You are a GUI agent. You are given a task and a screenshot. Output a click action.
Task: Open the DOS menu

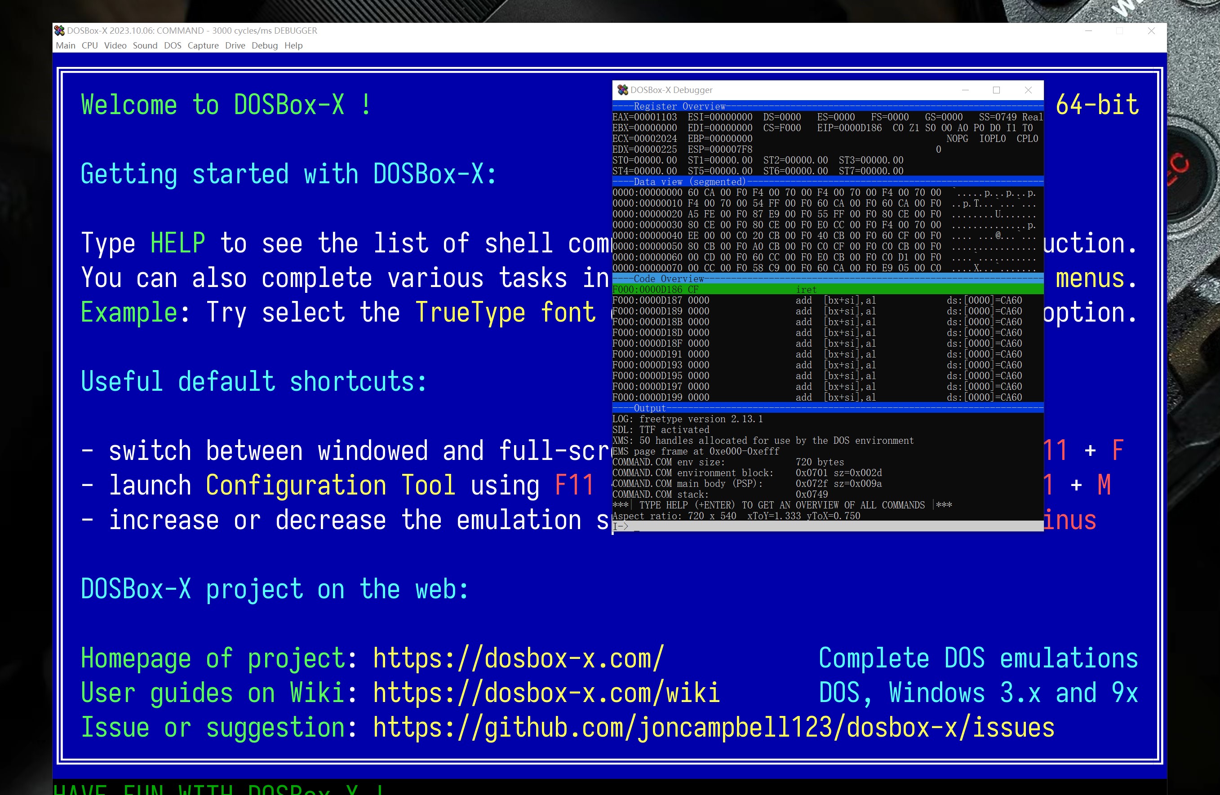pyautogui.click(x=173, y=46)
